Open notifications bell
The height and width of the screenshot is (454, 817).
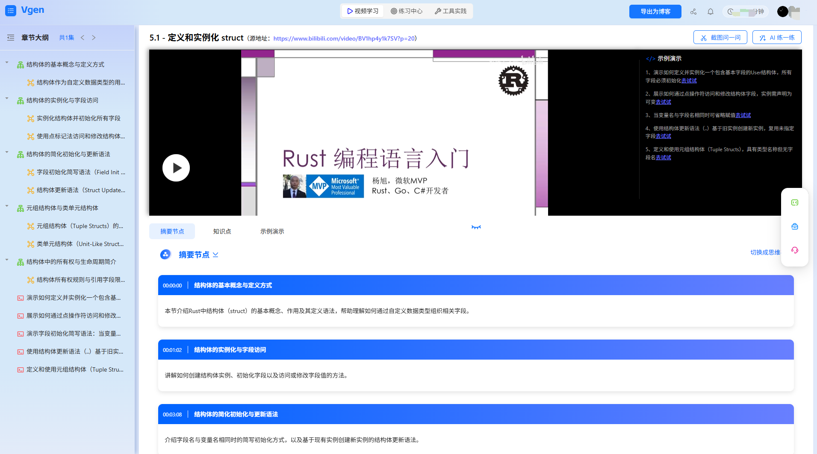click(x=711, y=12)
